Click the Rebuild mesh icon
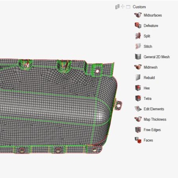The image size is (178, 178). click(x=138, y=78)
